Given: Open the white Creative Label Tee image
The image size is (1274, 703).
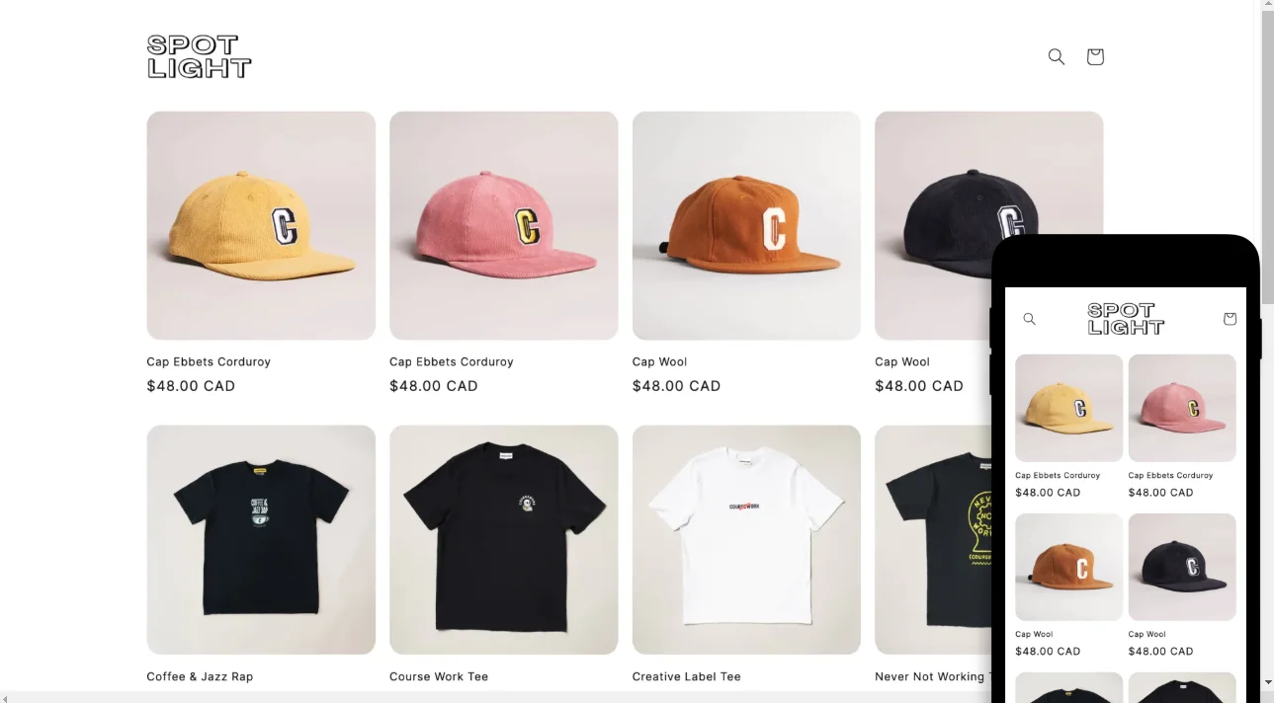Looking at the screenshot, I should coord(746,540).
